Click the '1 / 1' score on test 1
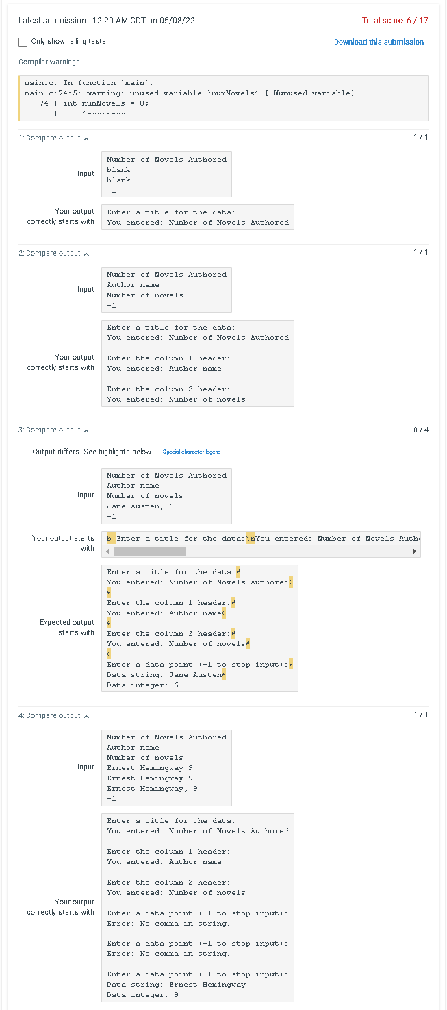 [419, 138]
